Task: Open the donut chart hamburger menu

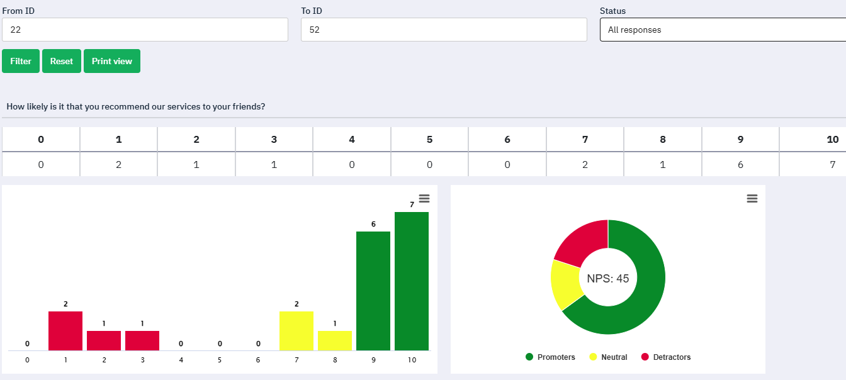Action: 752,198
